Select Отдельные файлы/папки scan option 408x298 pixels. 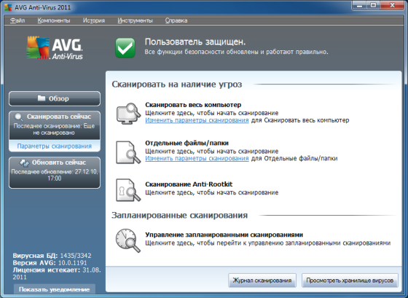187,143
